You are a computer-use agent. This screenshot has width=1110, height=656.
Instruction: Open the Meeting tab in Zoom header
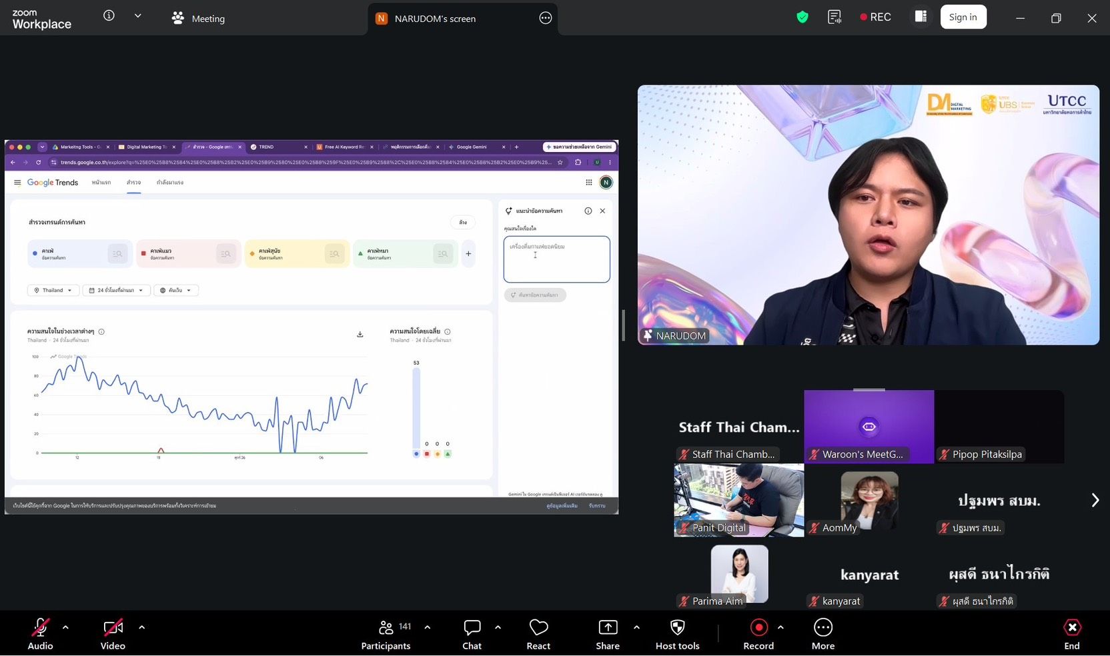pos(198,19)
